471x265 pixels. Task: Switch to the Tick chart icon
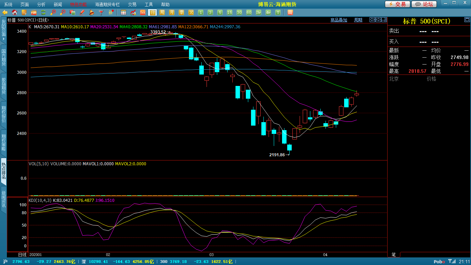[143, 12]
